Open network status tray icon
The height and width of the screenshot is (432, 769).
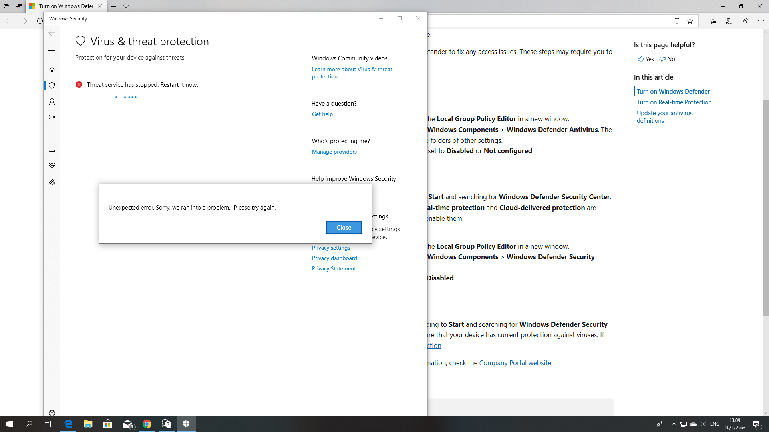684,424
